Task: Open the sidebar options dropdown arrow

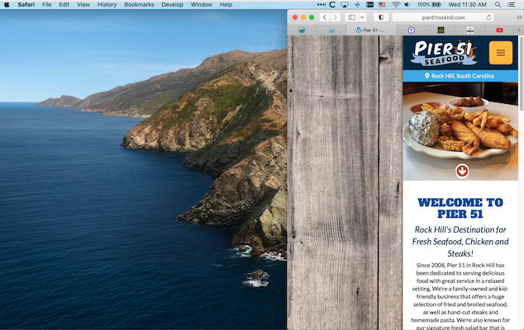Action: click(x=362, y=17)
